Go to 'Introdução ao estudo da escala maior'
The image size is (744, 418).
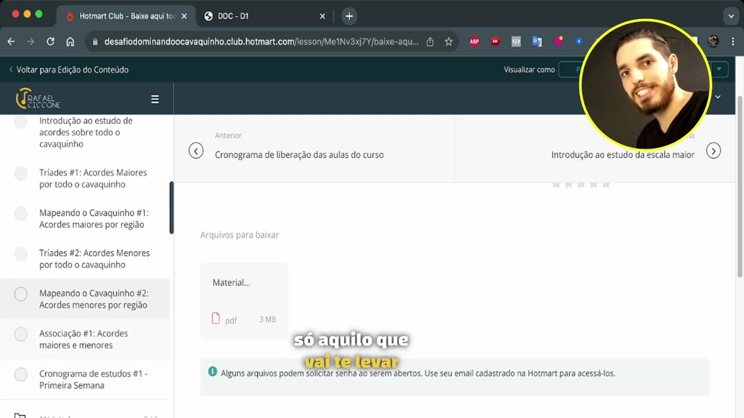pyautogui.click(x=623, y=155)
